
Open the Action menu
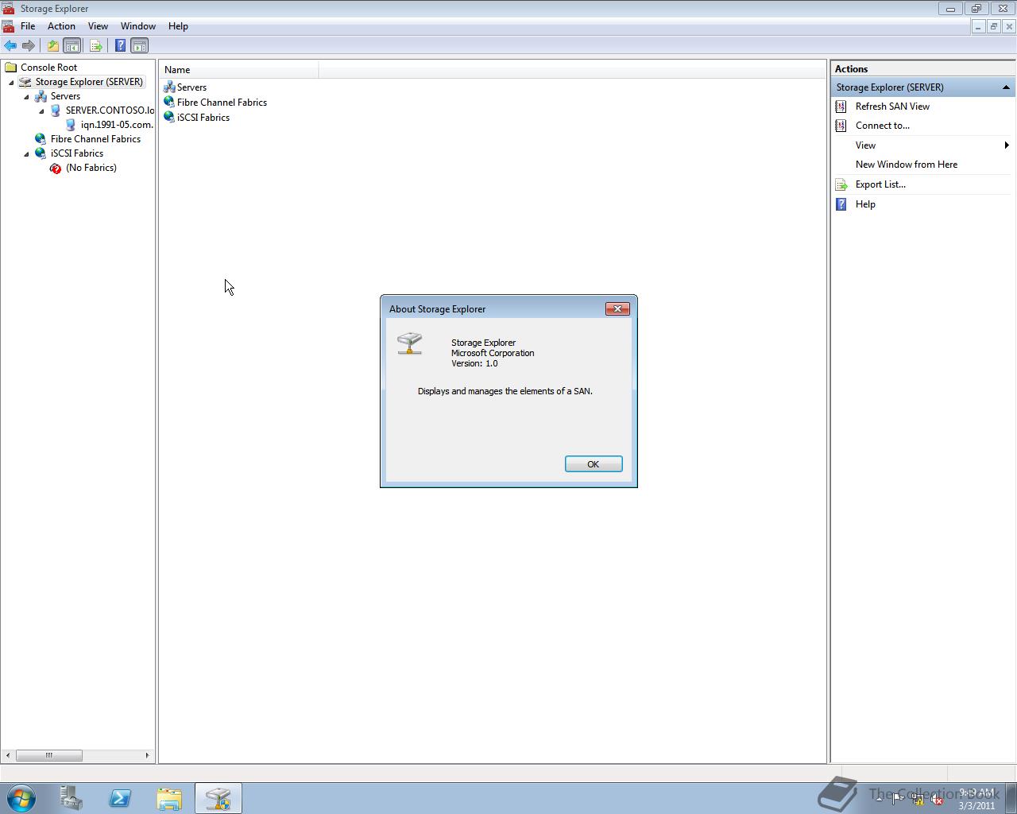tap(61, 26)
